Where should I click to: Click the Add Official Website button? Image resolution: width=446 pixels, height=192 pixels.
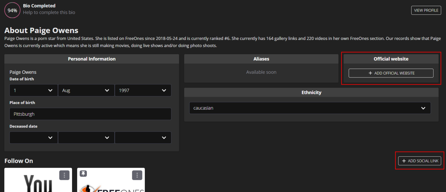391,73
